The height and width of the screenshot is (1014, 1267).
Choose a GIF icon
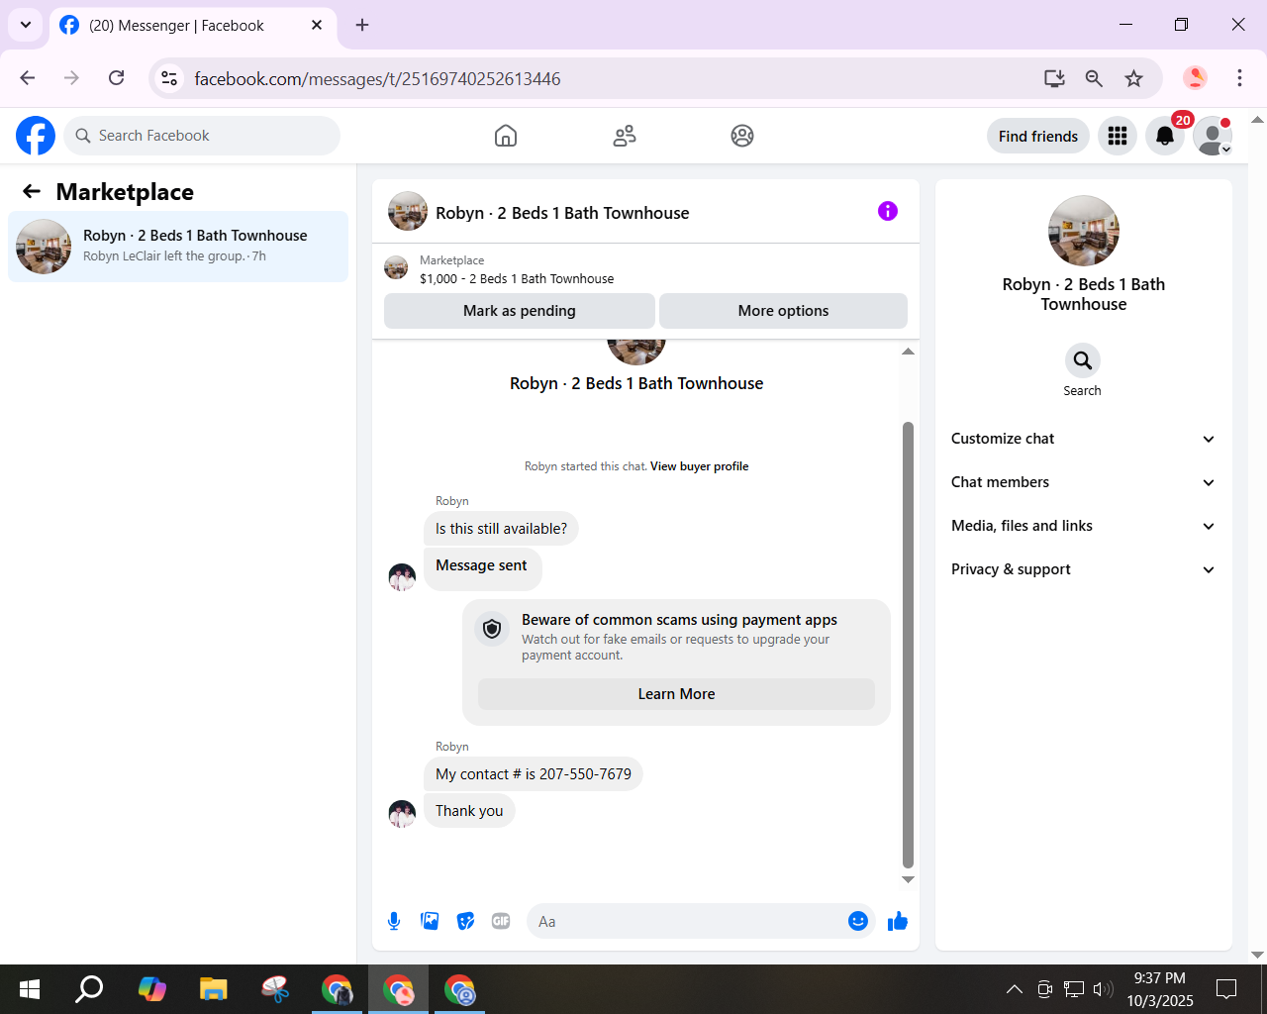(501, 922)
